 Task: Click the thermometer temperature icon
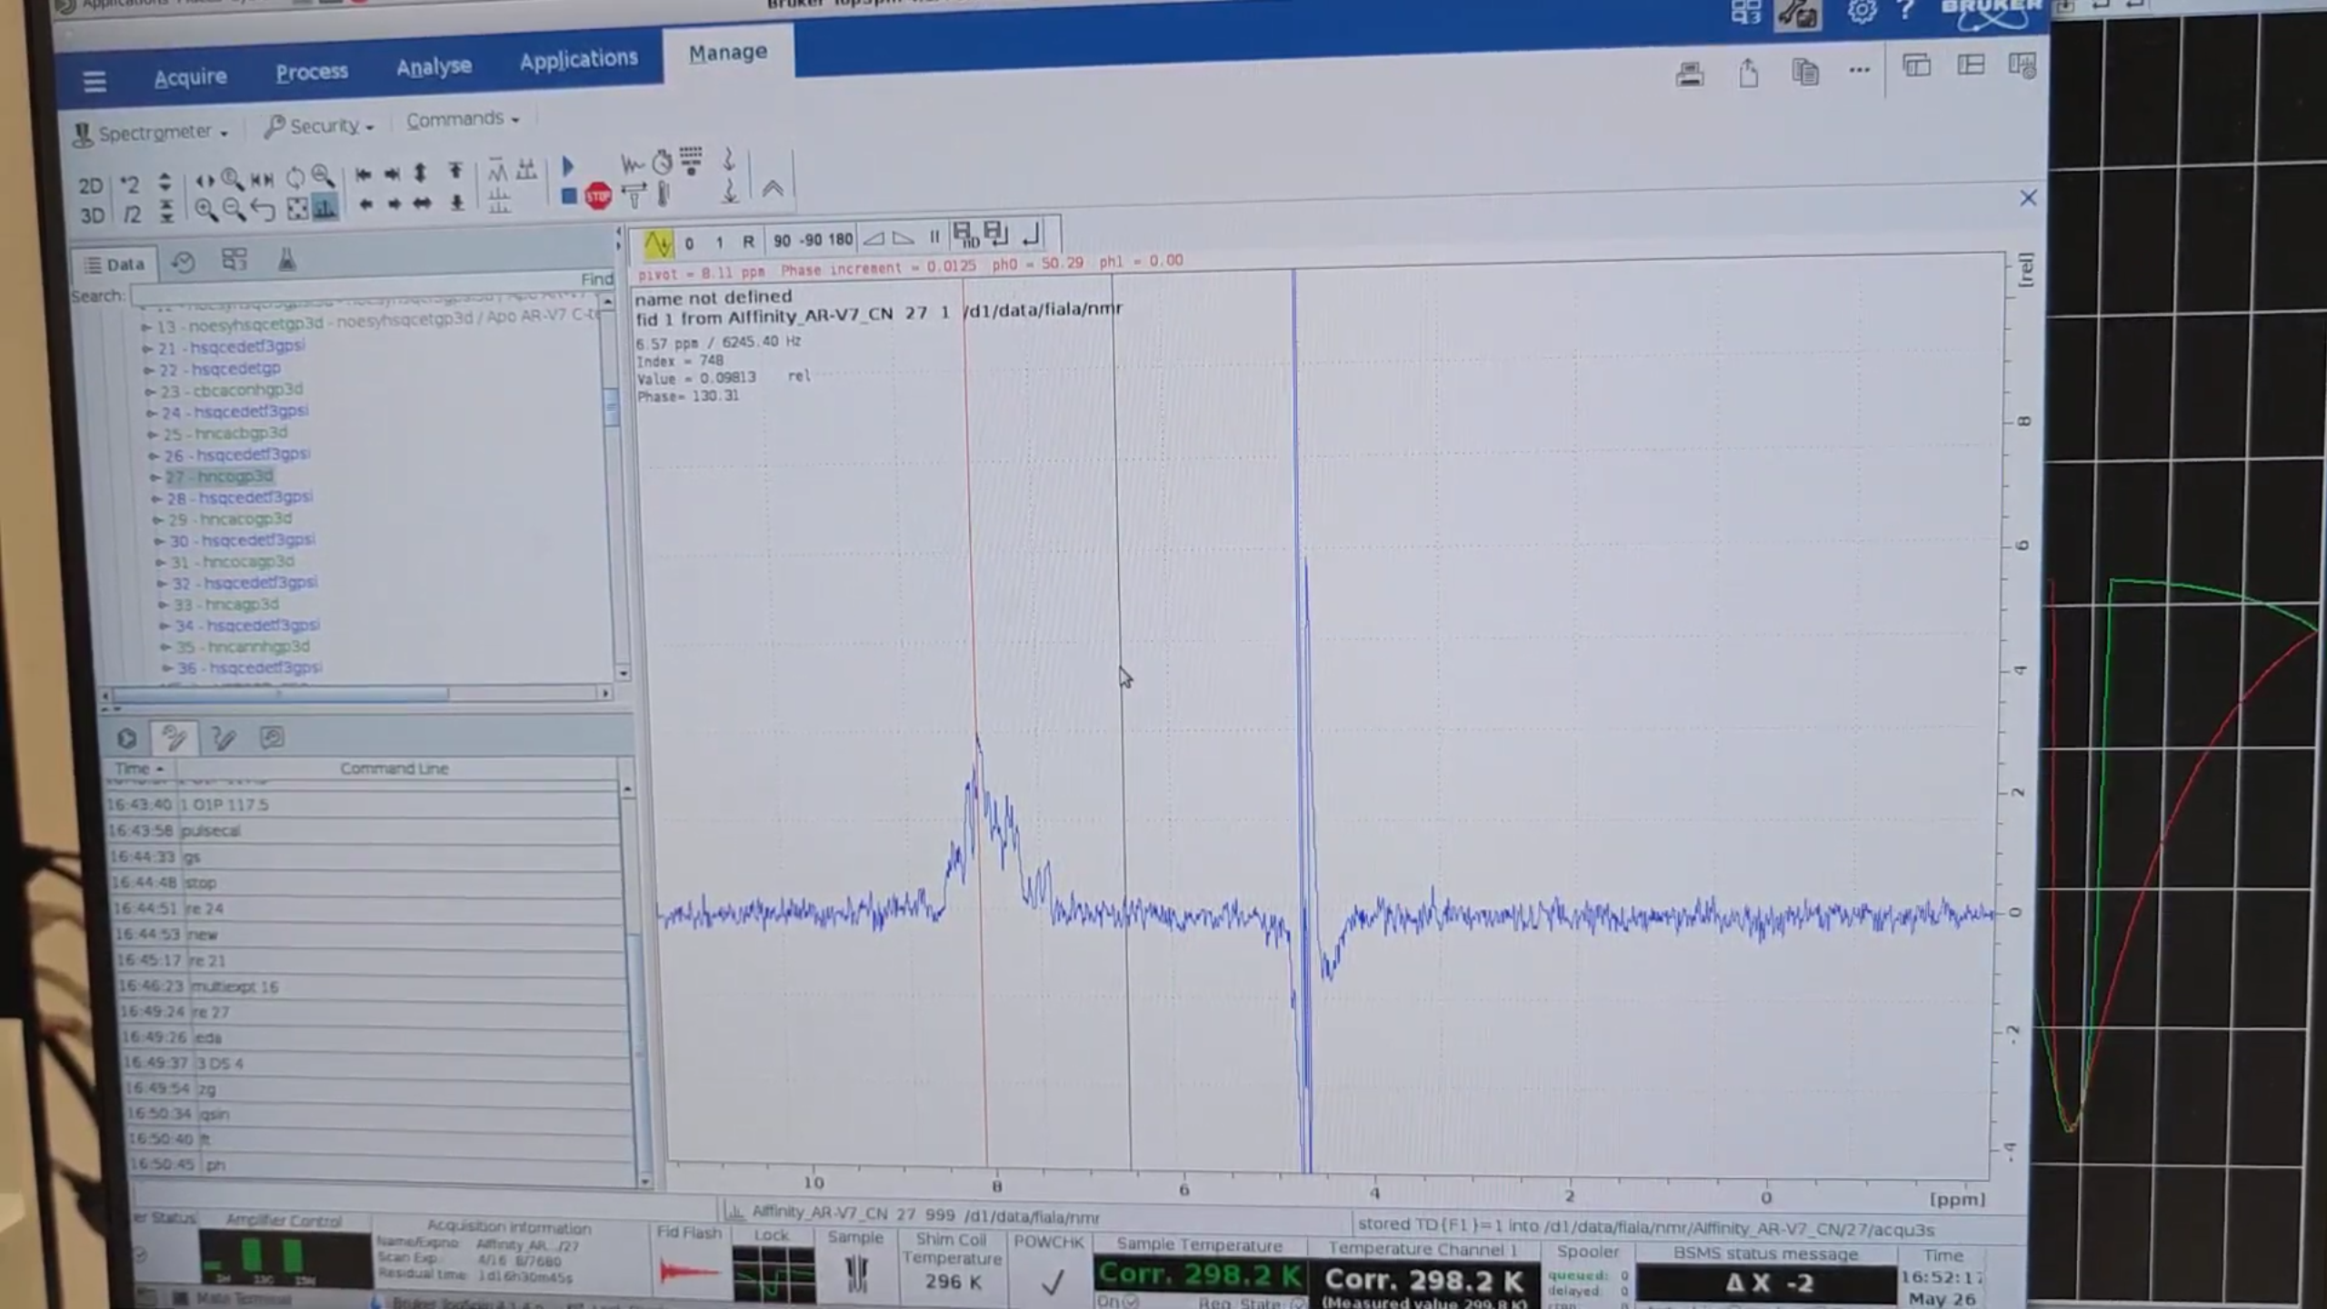[x=664, y=194]
